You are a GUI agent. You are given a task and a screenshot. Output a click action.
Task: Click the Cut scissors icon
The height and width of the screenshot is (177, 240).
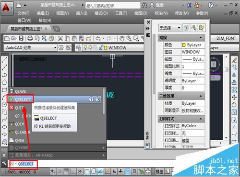(x=60, y=38)
